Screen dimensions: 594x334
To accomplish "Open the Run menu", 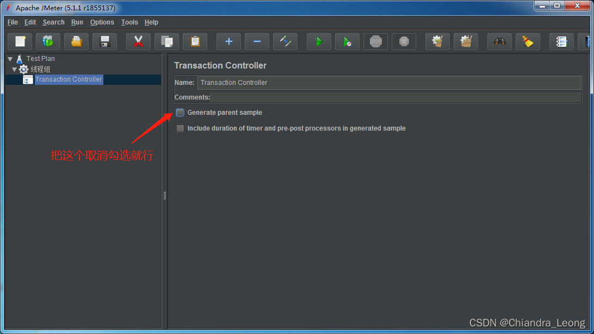I will coord(77,22).
